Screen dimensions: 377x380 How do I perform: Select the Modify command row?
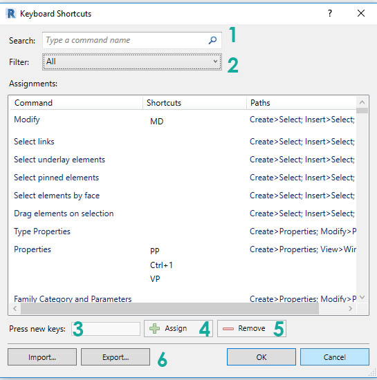click(x=183, y=120)
